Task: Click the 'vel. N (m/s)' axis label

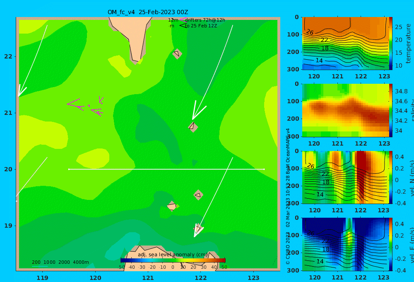Action: point(412,179)
